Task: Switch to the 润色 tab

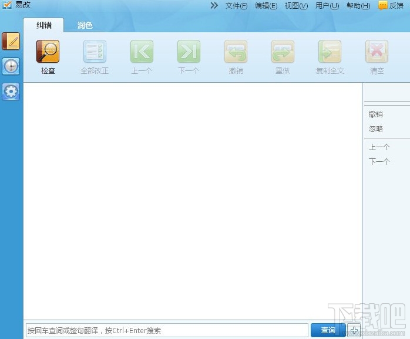Action: 85,25
